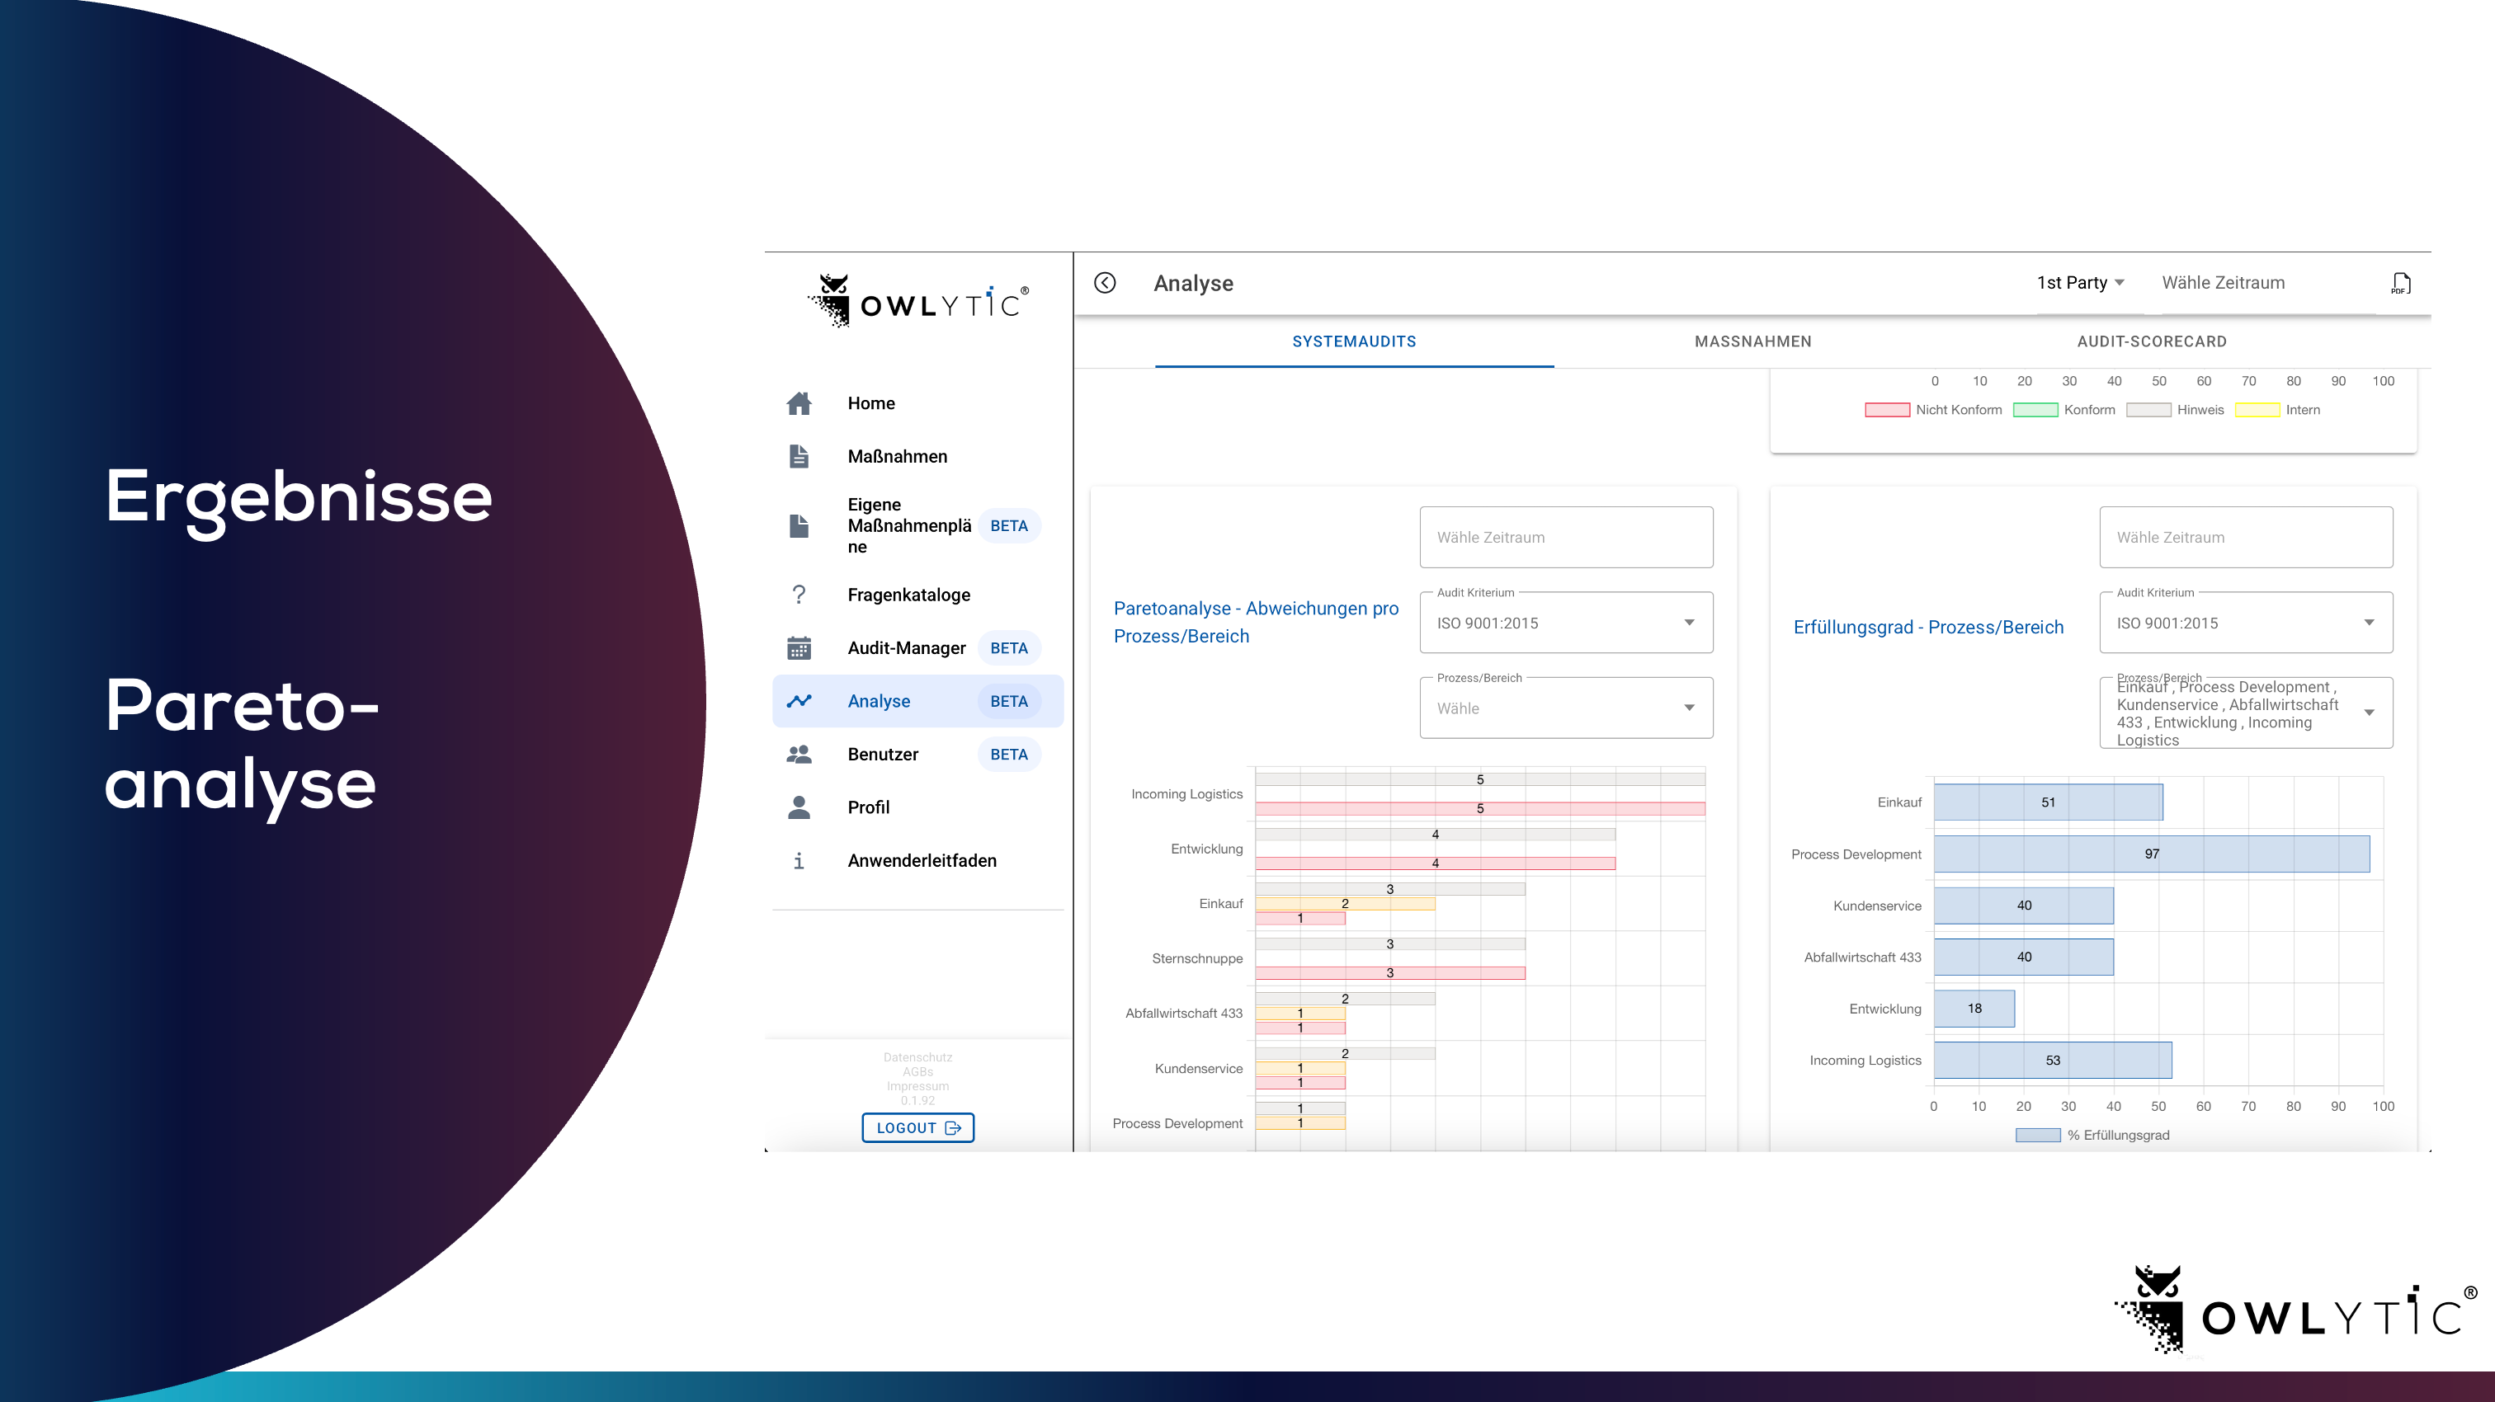Viewport: 2495px width, 1402px height.
Task: Click the Fragenkataloge question mark icon
Action: pos(798,595)
